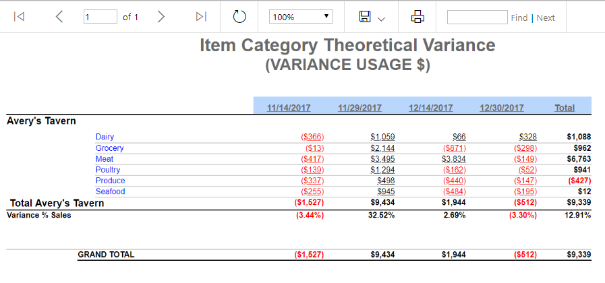This screenshot has height=283, width=605.
Task: Select Avery's Tavern group heading
Action: tap(41, 121)
